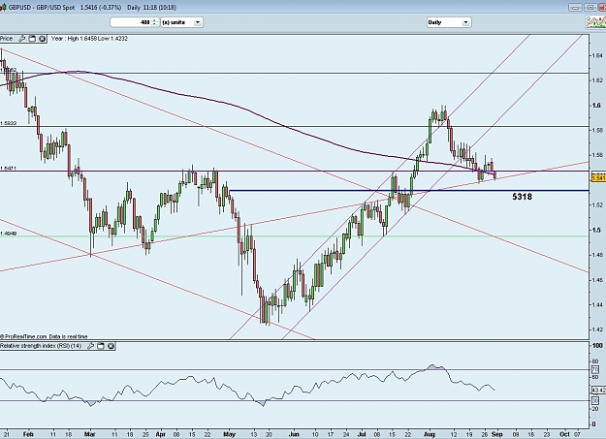Increase units count with stepper arrow
The height and width of the screenshot is (439, 606).
tap(154, 20)
